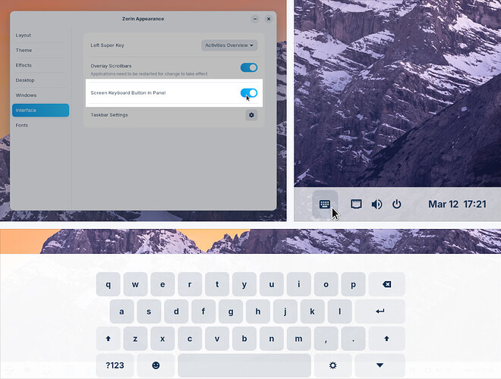Tap the c key
This screenshot has height=379, width=501.
(x=190, y=339)
